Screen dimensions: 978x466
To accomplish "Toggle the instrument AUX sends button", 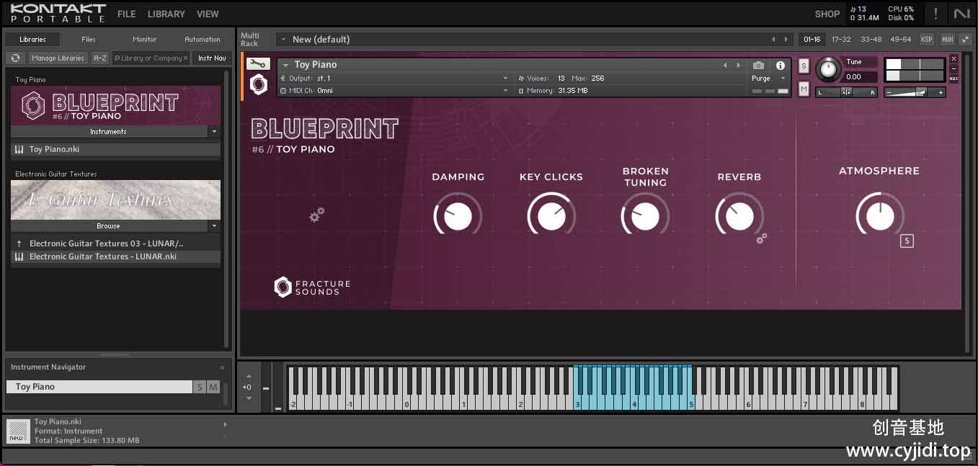I will pos(953,79).
